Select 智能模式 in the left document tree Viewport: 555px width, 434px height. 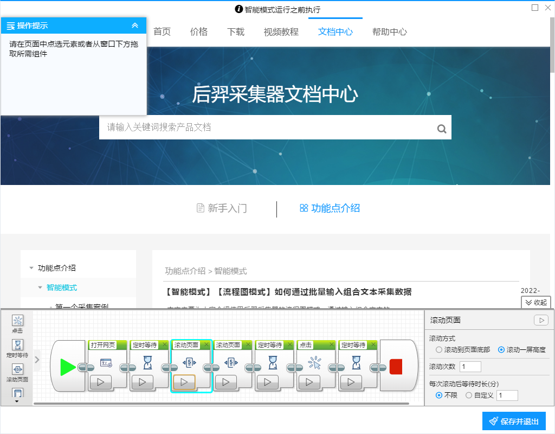[62, 288]
